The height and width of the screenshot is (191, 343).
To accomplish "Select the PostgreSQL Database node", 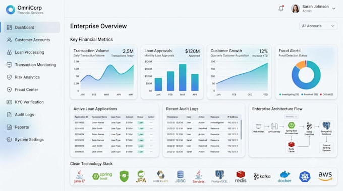I will (326, 128).
